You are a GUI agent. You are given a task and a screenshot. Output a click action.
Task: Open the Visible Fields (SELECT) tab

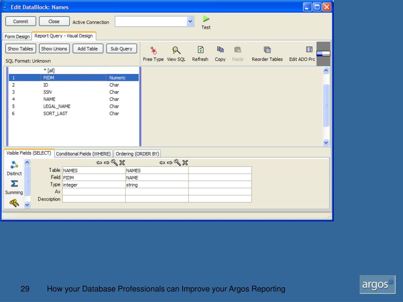pyautogui.click(x=29, y=153)
